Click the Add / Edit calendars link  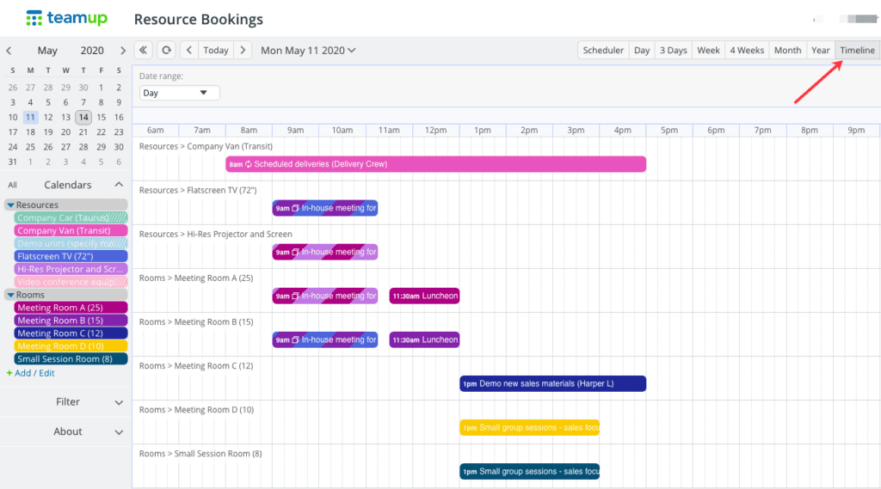[x=34, y=373]
